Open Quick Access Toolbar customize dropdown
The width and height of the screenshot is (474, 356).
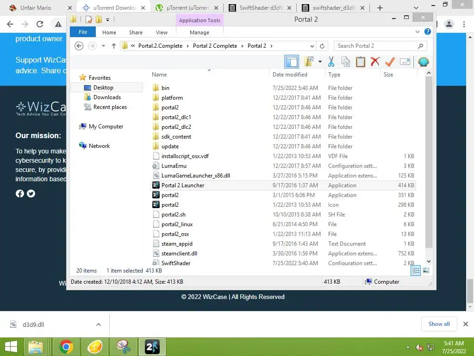(x=107, y=20)
